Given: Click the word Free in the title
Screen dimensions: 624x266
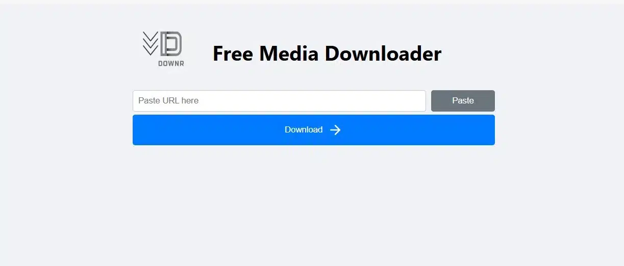Looking at the screenshot, I should coord(233,54).
